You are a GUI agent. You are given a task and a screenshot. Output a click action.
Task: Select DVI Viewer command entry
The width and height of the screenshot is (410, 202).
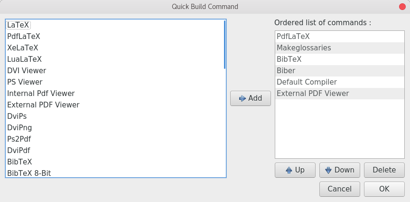pos(115,71)
